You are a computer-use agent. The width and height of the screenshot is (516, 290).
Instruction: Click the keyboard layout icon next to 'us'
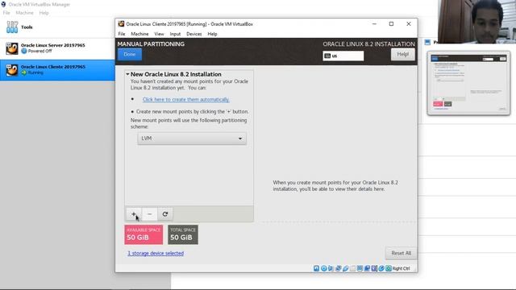327,56
